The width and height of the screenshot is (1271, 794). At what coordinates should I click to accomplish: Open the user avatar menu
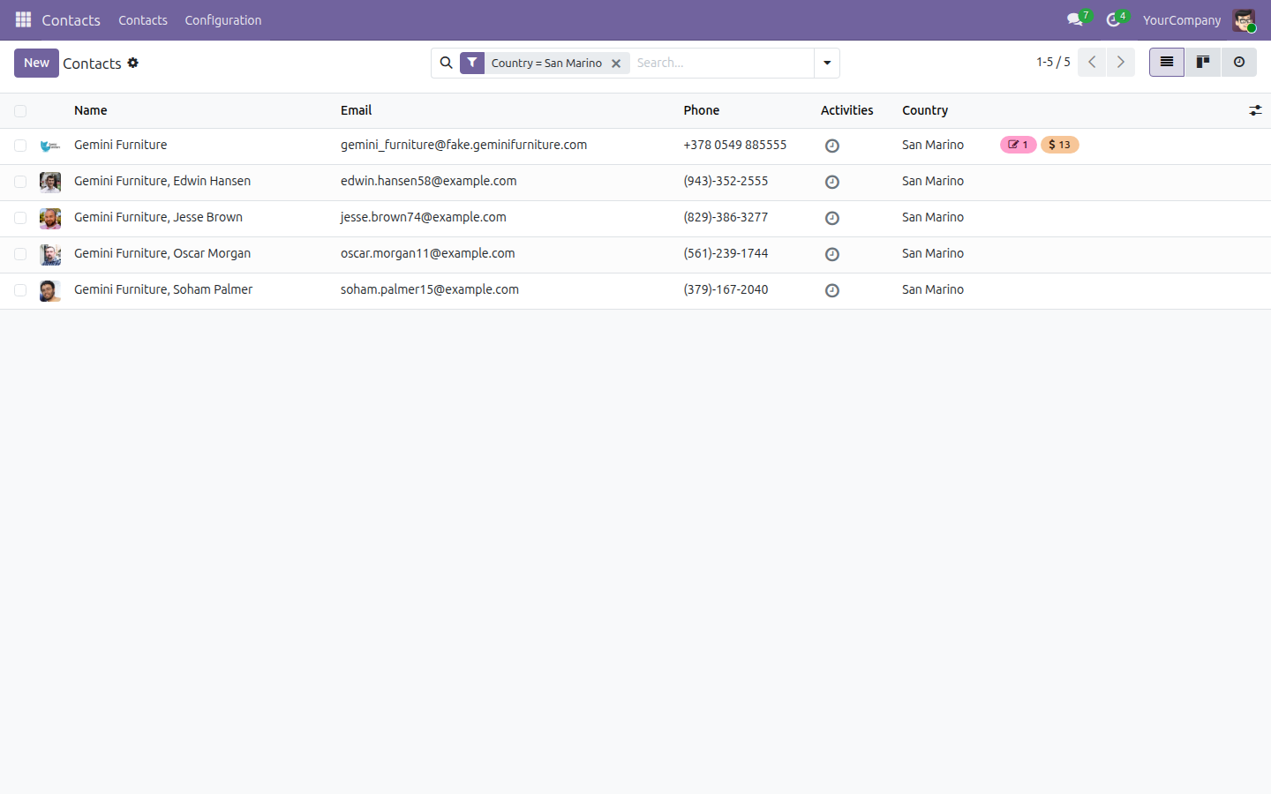[x=1245, y=20]
